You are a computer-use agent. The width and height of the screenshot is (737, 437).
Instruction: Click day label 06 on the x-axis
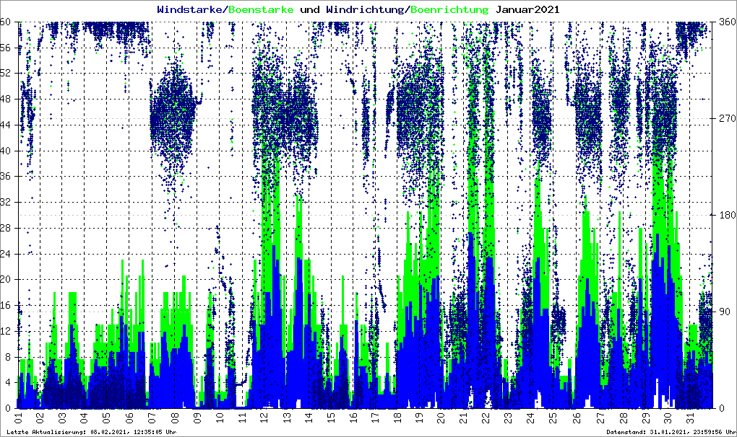[130, 418]
